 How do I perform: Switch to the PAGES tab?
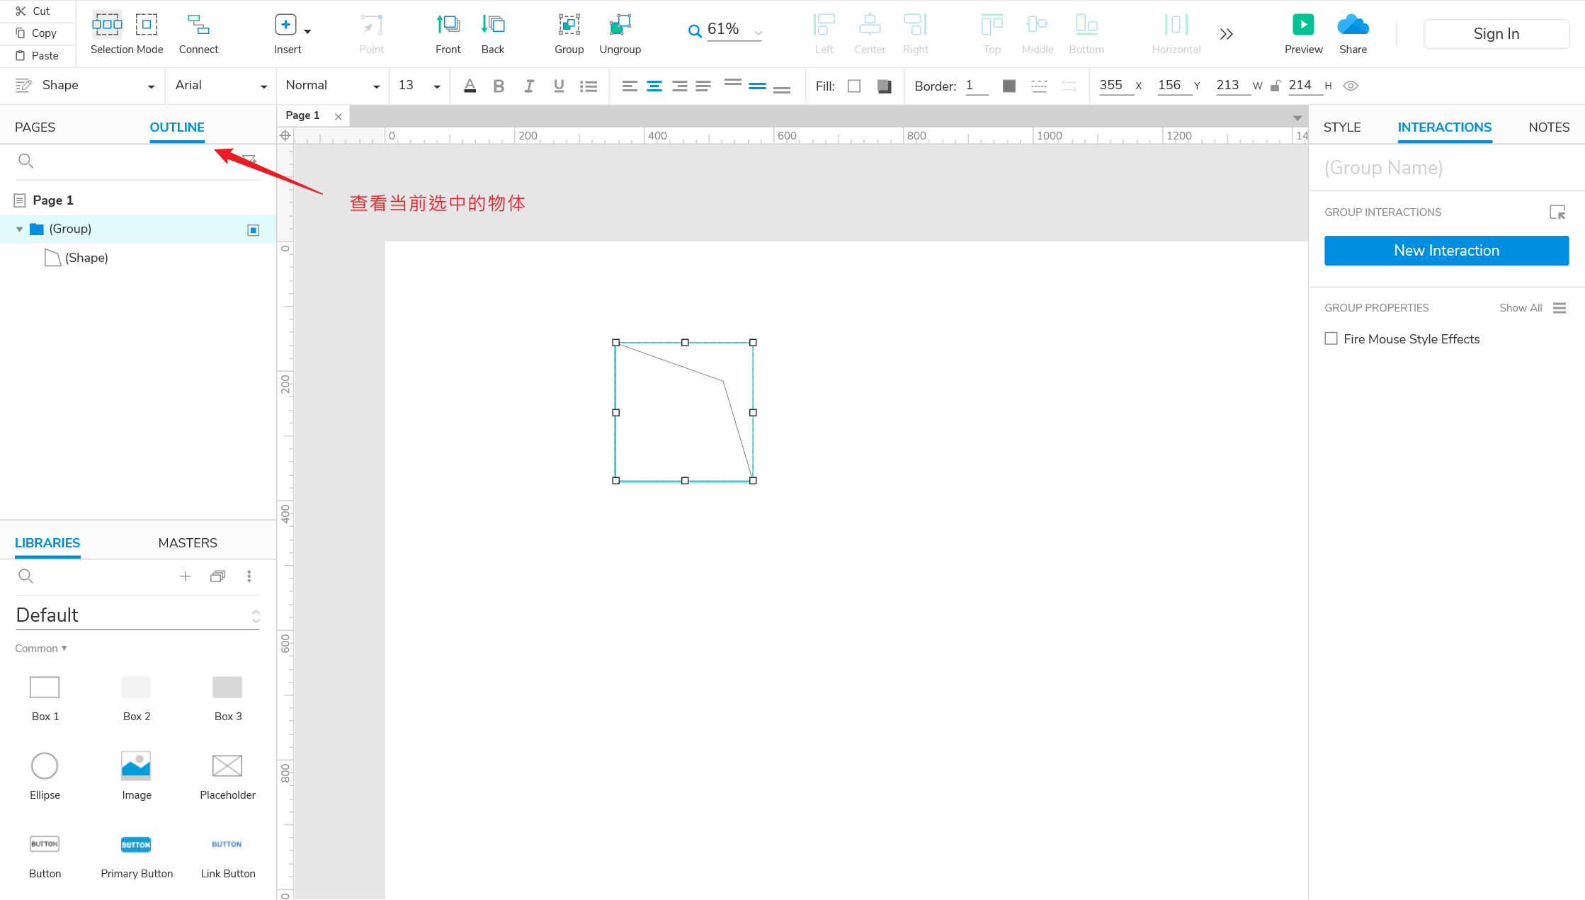[35, 127]
